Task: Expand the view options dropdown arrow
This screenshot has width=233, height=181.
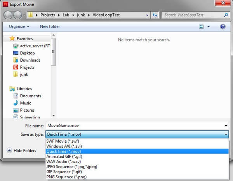Action: pos(209,27)
